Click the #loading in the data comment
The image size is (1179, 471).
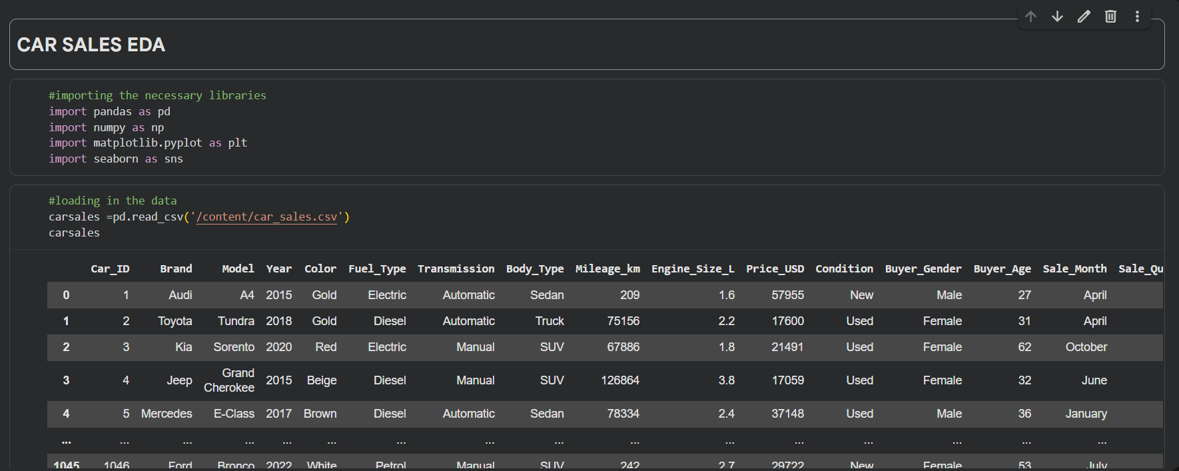tap(113, 201)
